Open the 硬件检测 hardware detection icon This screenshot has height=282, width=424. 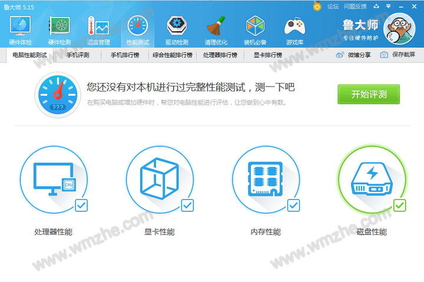click(x=59, y=29)
